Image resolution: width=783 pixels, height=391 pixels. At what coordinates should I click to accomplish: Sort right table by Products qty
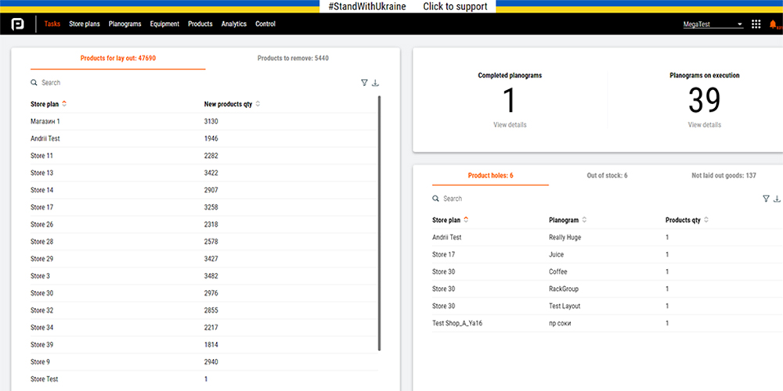click(706, 221)
